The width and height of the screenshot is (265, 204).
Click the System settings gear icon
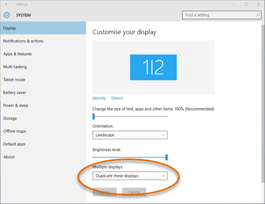7,15
